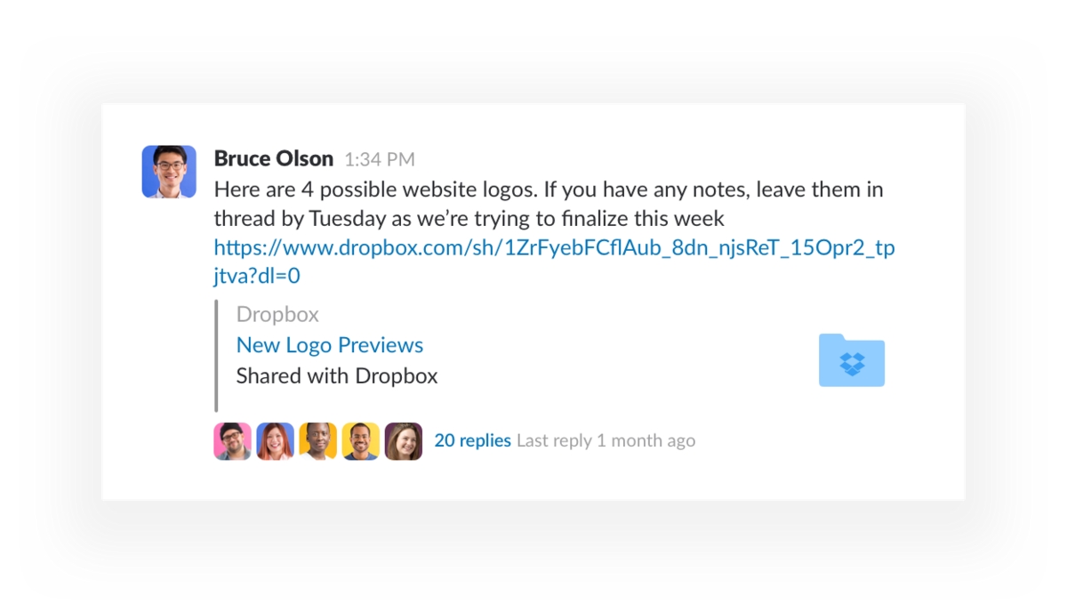Select the third reply avatar in the row

pos(318,441)
